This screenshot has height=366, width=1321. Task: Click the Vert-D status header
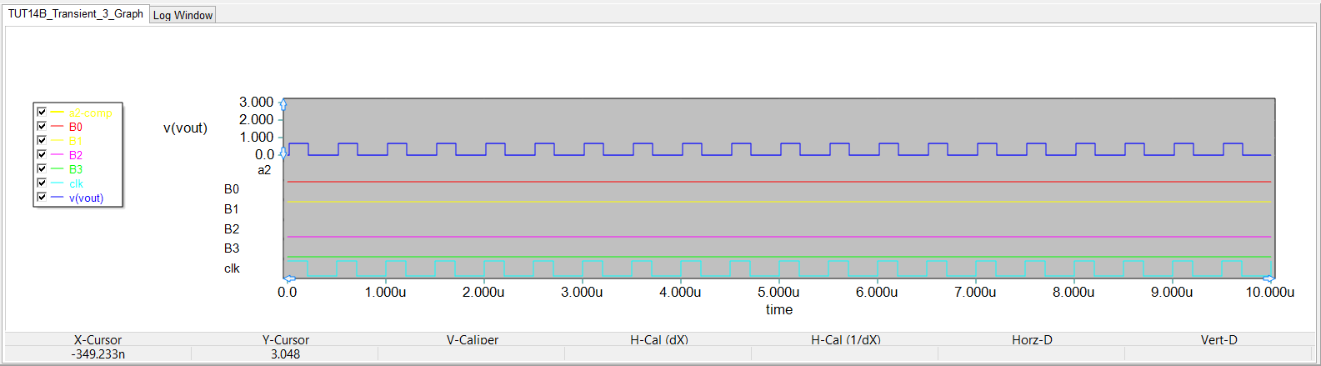coord(1218,339)
